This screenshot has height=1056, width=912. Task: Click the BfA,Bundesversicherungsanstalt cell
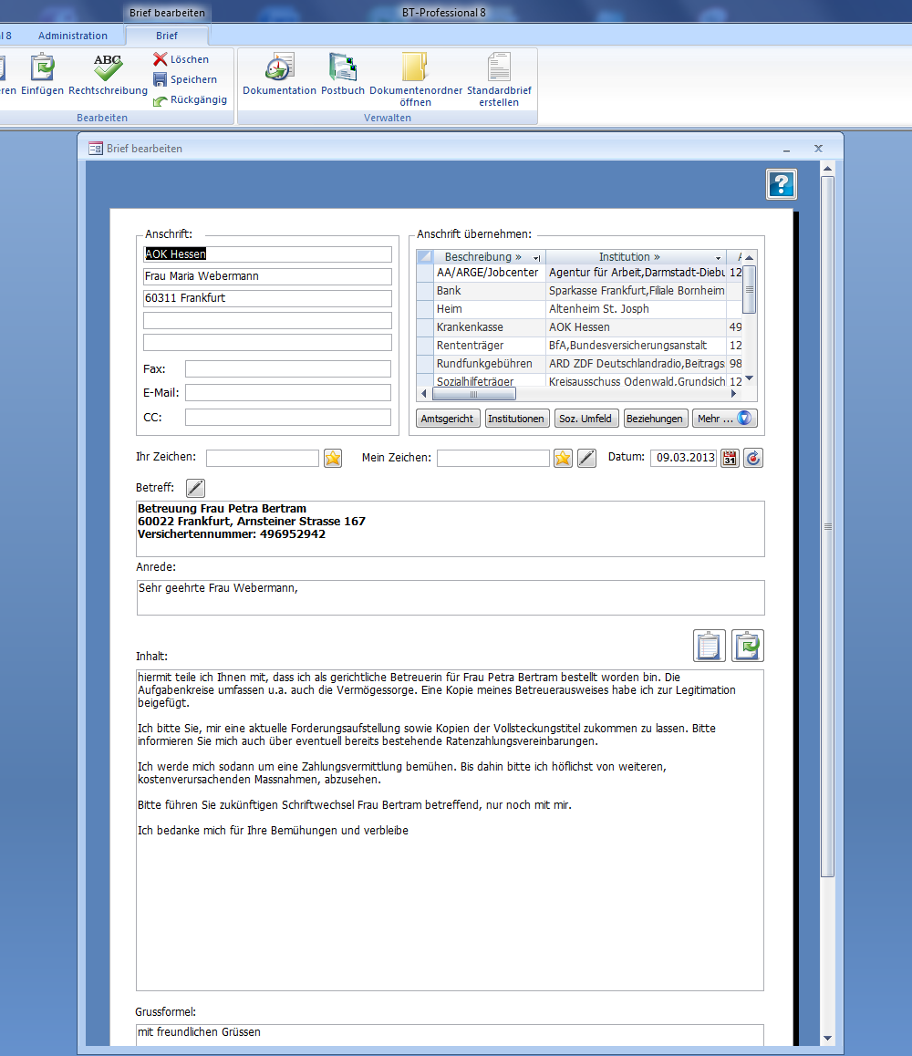click(636, 345)
